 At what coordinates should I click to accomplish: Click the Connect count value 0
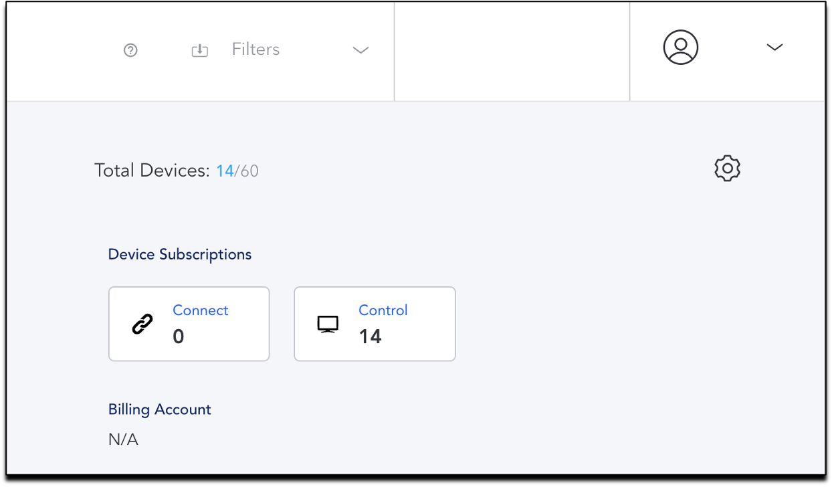(x=179, y=336)
